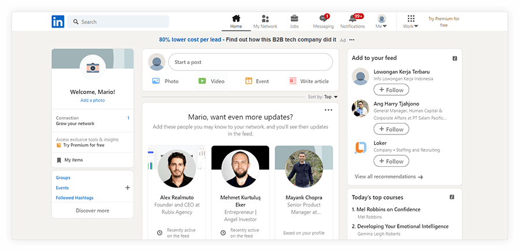This screenshot has height=251, width=519.
Task: Open Connection Grow your network
Action: (x=93, y=121)
